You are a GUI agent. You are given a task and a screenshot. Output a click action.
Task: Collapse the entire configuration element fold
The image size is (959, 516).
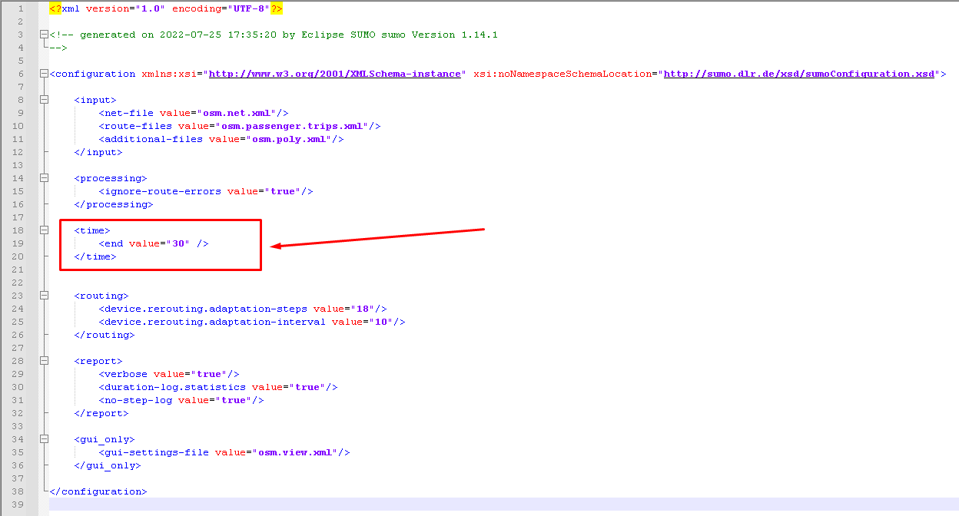tap(44, 73)
